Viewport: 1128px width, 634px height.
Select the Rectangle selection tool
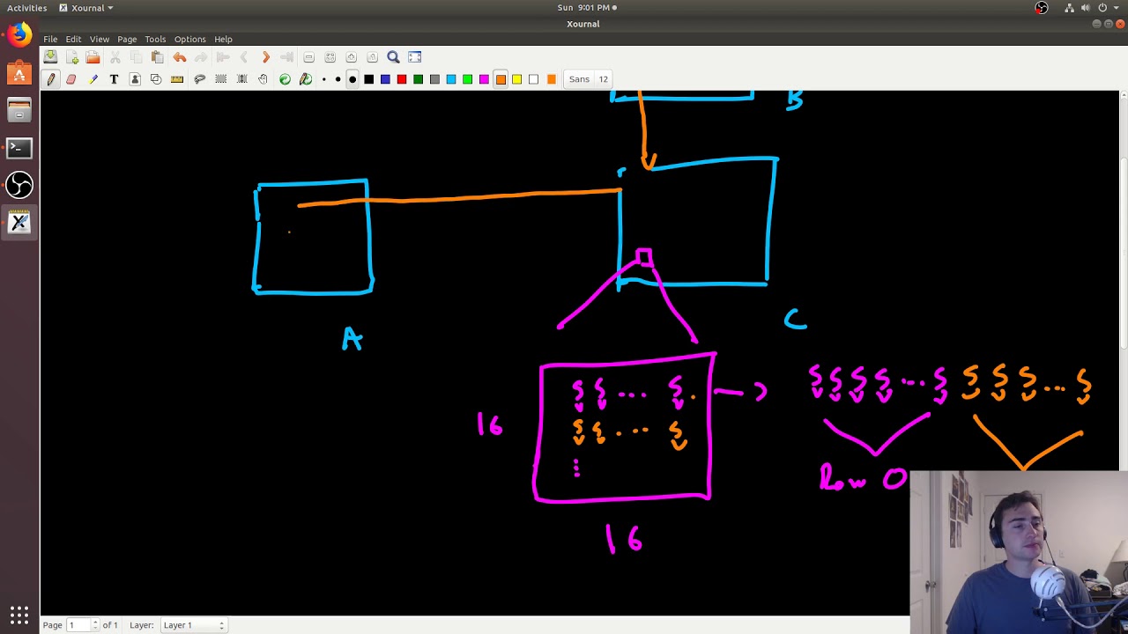tap(220, 79)
